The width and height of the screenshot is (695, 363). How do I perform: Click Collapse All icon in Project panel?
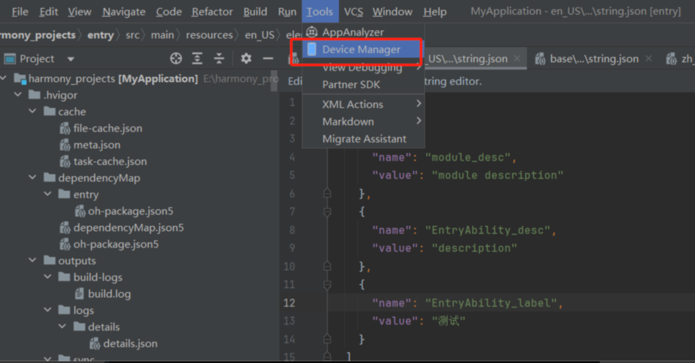(219, 58)
